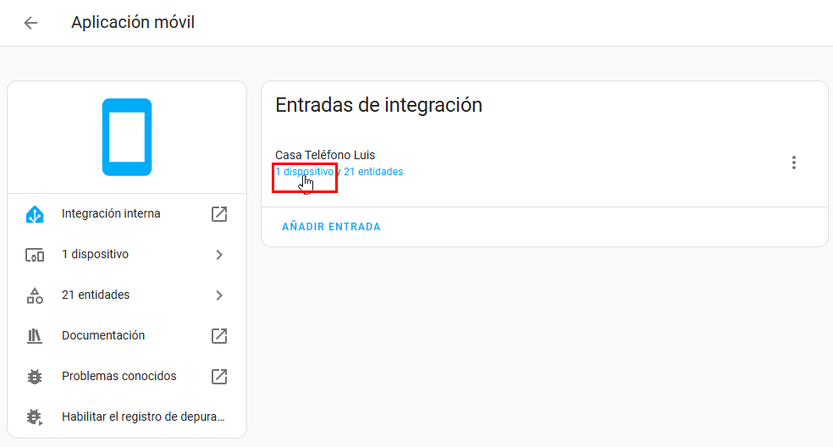Click the Home Assistant icon beside Integración interna
This screenshot has height=447, width=833.
pos(35,214)
